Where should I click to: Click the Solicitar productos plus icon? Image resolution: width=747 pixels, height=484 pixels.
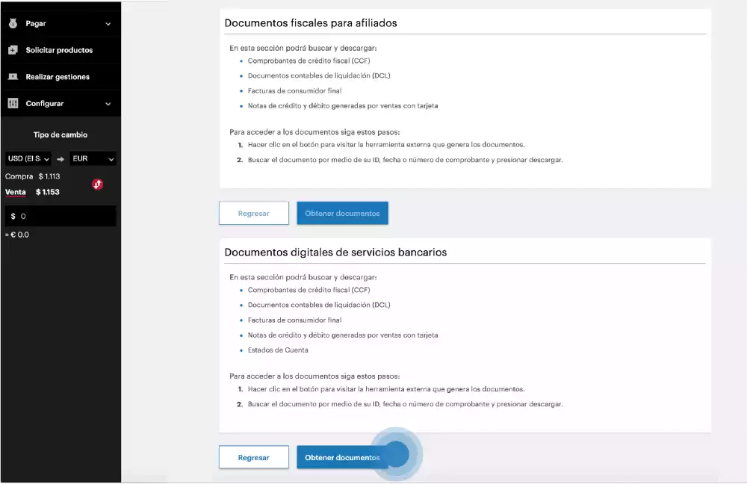pyautogui.click(x=13, y=50)
